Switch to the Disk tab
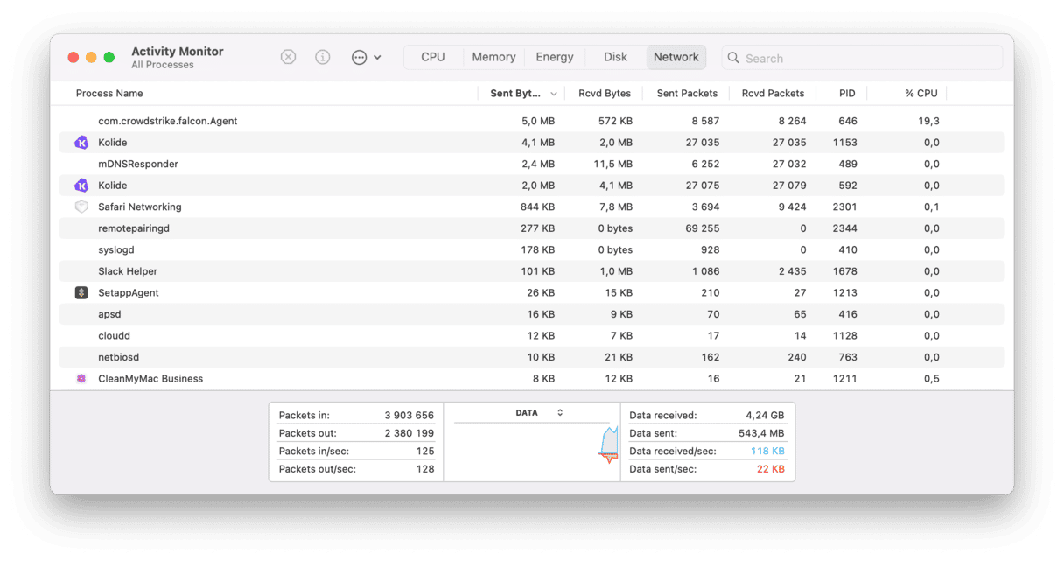Image resolution: width=1064 pixels, height=561 pixels. click(615, 57)
